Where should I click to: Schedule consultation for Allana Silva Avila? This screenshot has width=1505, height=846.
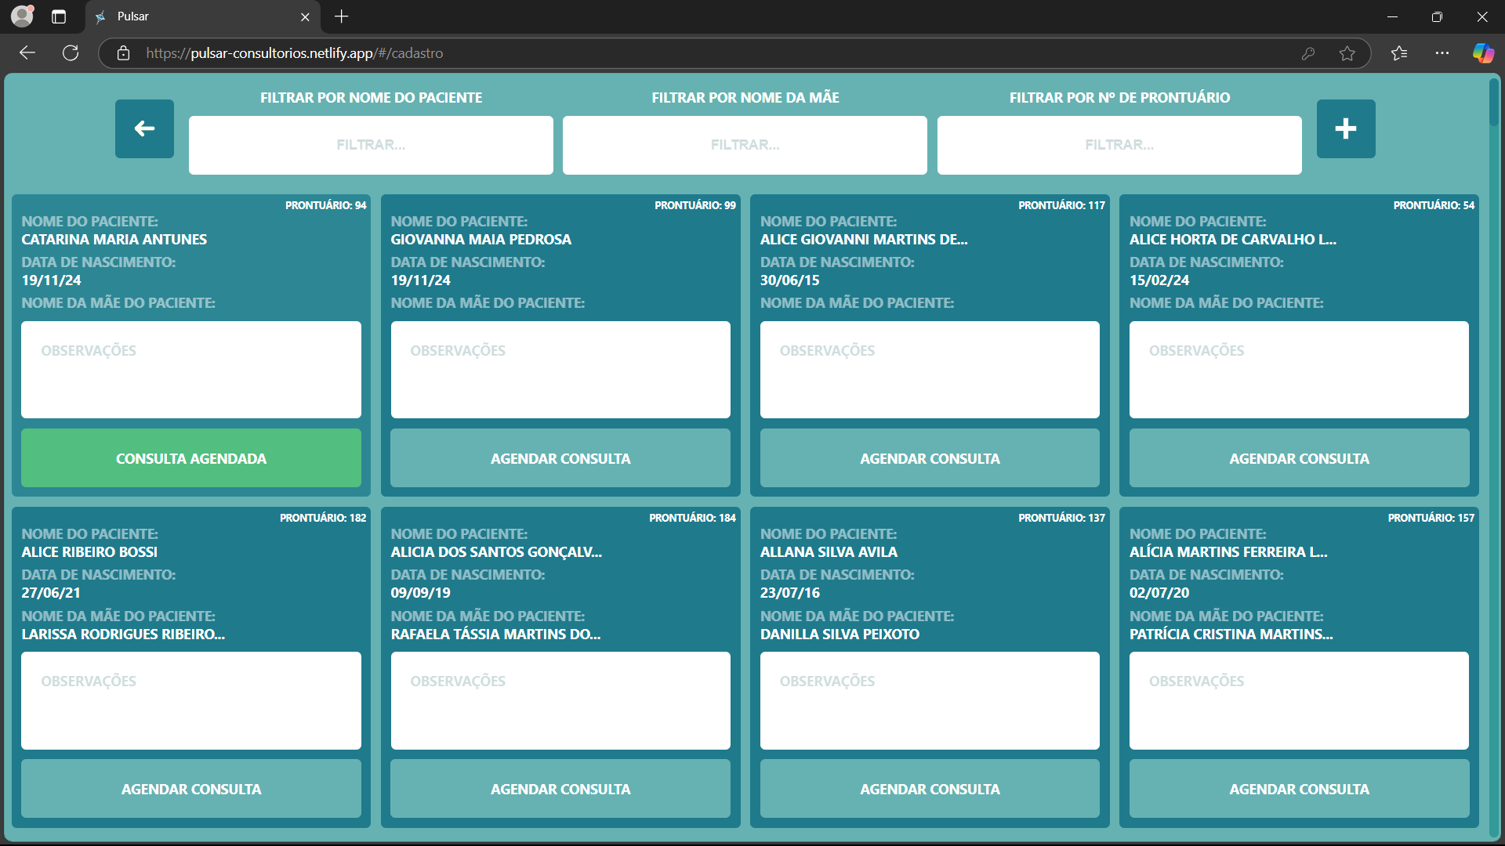pyautogui.click(x=930, y=789)
